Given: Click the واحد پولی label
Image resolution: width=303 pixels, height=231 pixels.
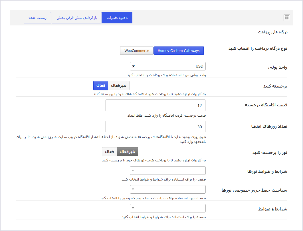Looking at the screenshot, I should (278, 67).
